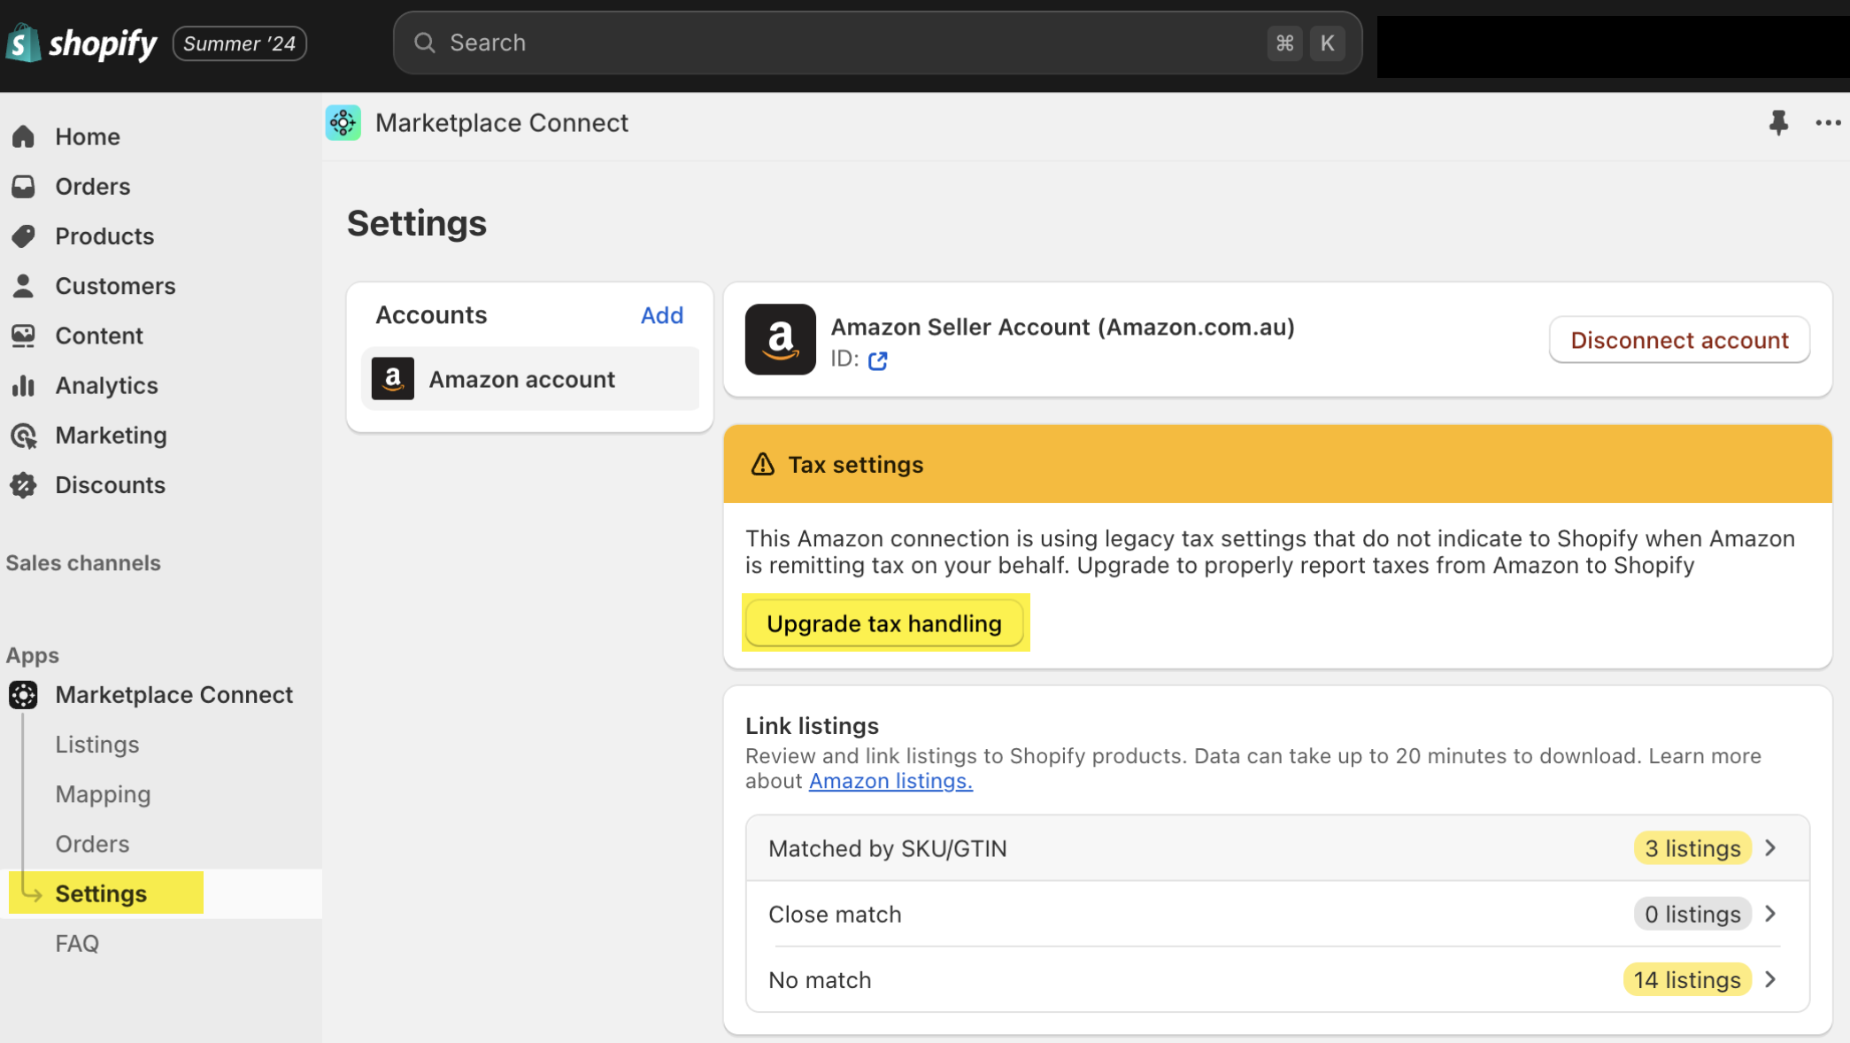
Task: Click Amazon Seller Account (Amazon.com.au) title
Action: (1062, 327)
